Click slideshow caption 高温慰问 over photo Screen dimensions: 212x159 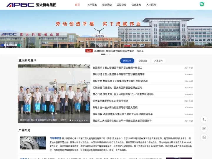coord(43,120)
